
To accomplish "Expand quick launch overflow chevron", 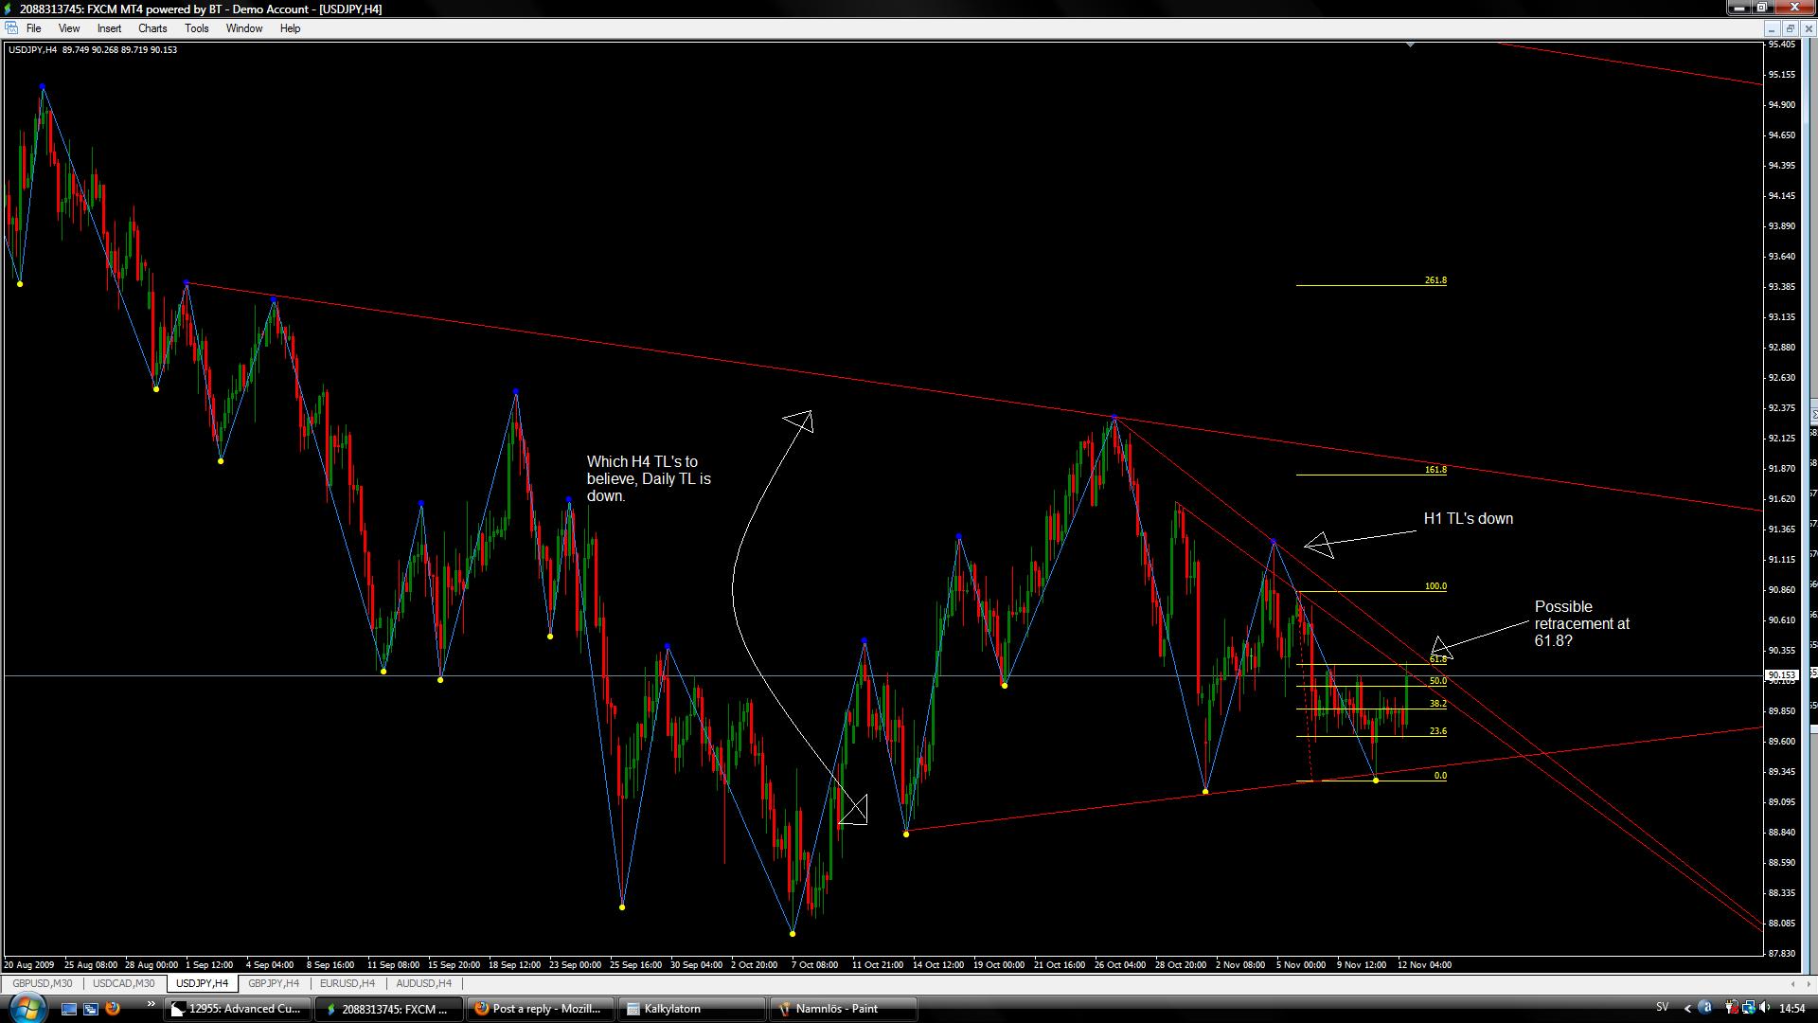I will click(x=151, y=1003).
